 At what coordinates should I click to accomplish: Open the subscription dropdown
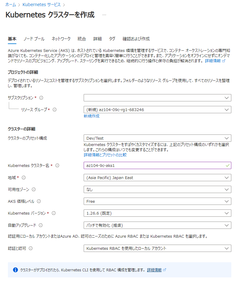(157, 98)
